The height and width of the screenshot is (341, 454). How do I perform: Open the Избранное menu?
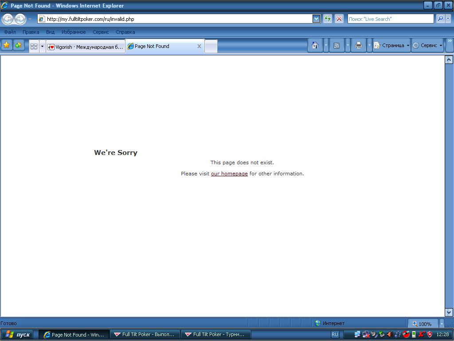(x=74, y=32)
